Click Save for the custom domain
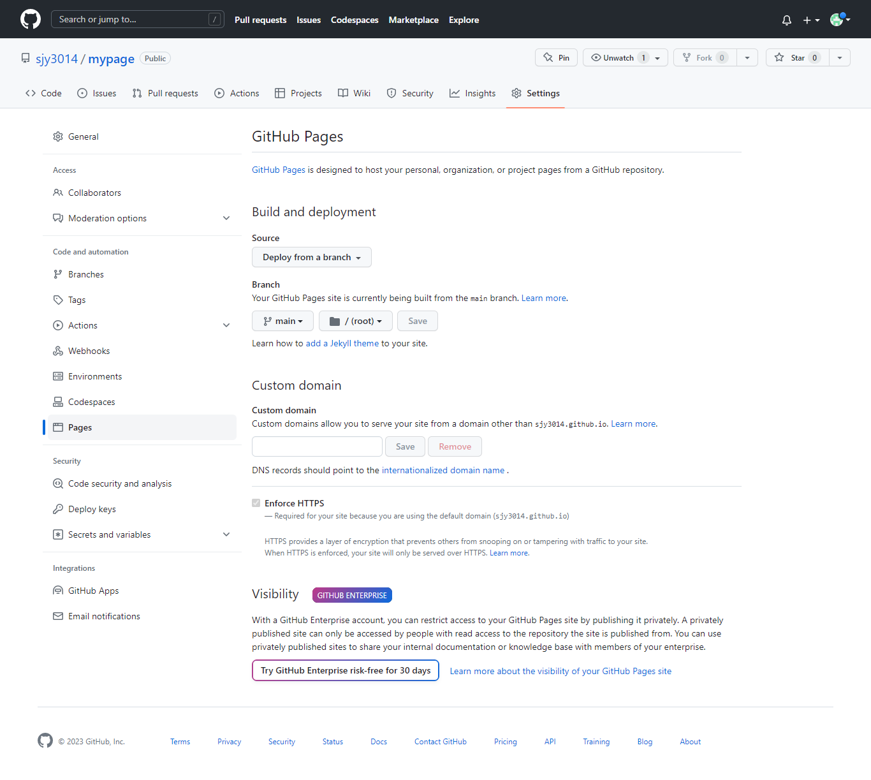871x780 pixels. tap(406, 446)
